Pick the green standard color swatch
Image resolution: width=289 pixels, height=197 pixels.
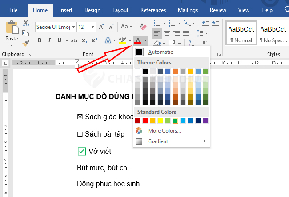tap(176, 121)
